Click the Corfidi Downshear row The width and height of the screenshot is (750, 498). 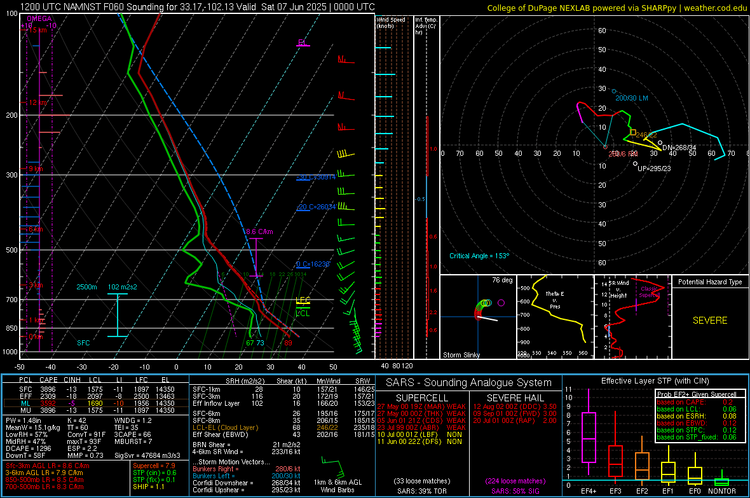[247, 483]
